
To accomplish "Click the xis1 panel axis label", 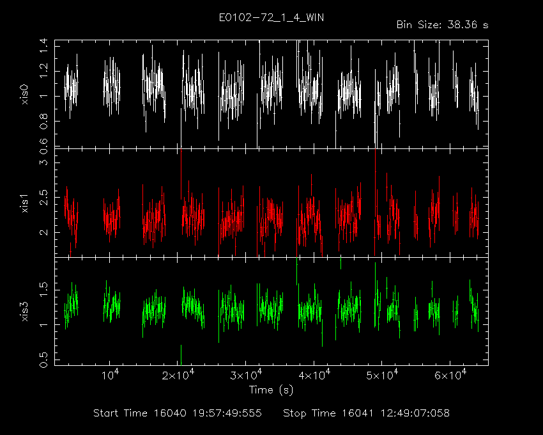I will [24, 203].
